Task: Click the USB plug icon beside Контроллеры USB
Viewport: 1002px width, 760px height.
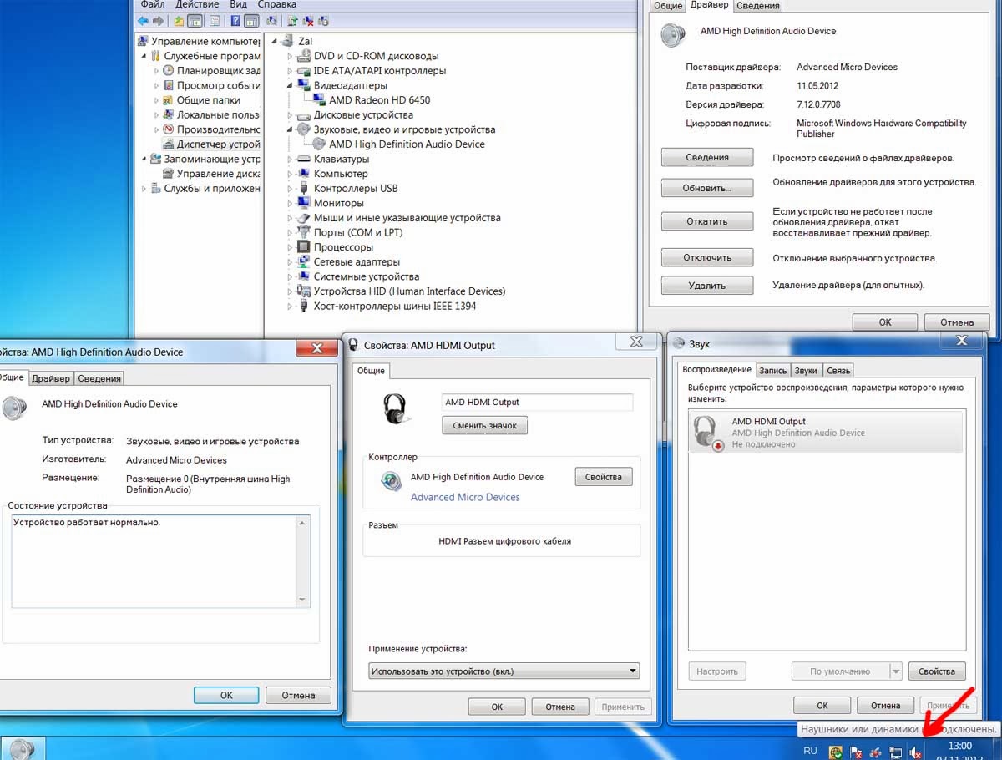Action: coord(304,189)
